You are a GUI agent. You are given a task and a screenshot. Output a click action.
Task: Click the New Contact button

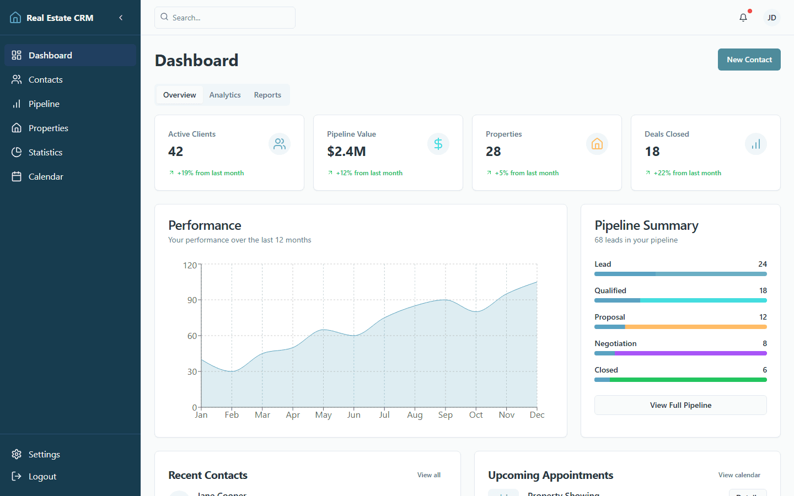point(749,60)
